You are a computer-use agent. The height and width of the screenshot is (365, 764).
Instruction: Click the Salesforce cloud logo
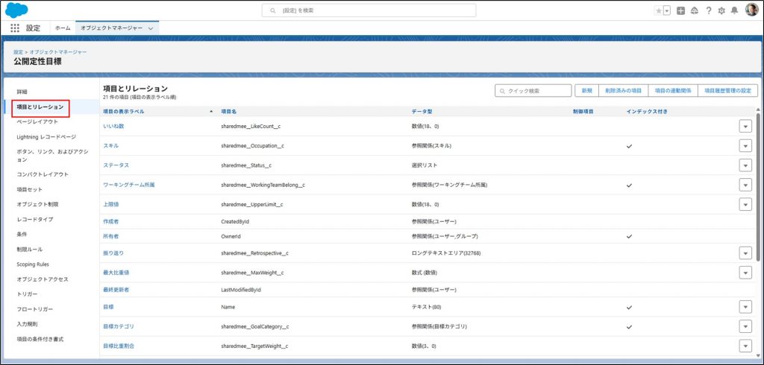pyautogui.click(x=16, y=10)
